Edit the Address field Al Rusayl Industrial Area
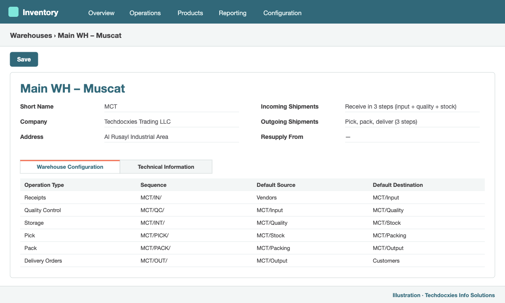This screenshot has width=505, height=303. click(172, 137)
